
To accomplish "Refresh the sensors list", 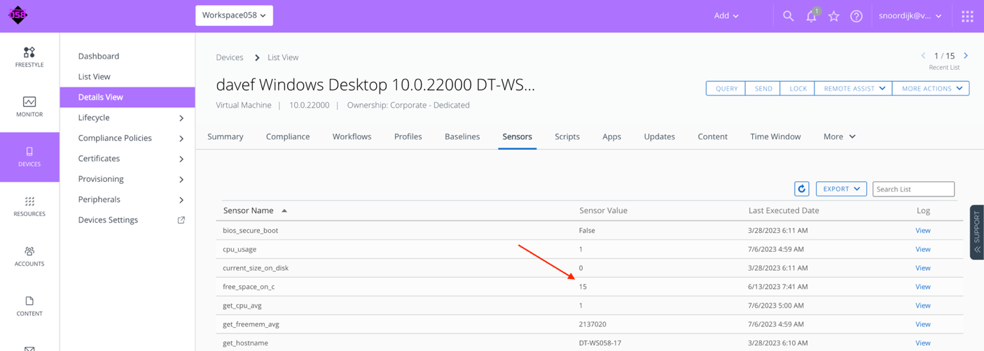I will click(x=802, y=189).
